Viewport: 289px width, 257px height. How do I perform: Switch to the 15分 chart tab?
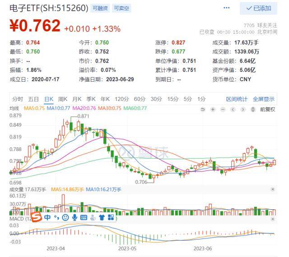pos(172,99)
